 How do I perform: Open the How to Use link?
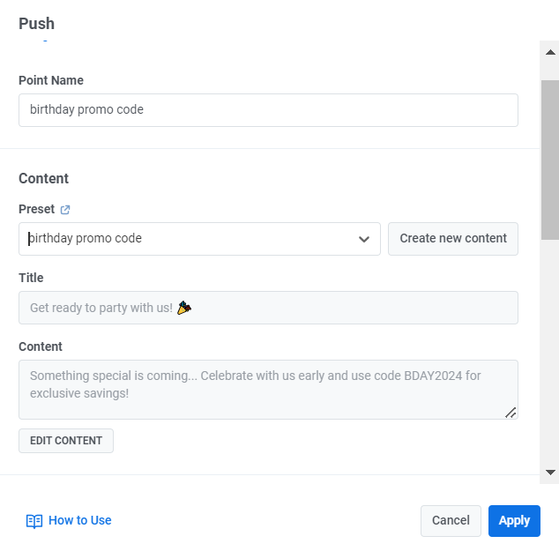[79, 520]
